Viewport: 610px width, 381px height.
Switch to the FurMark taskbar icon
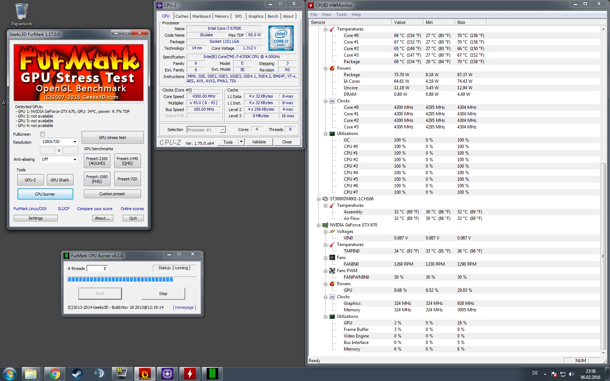tap(145, 374)
